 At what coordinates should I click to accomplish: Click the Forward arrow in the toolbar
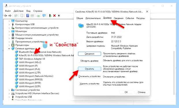click(10, 16)
